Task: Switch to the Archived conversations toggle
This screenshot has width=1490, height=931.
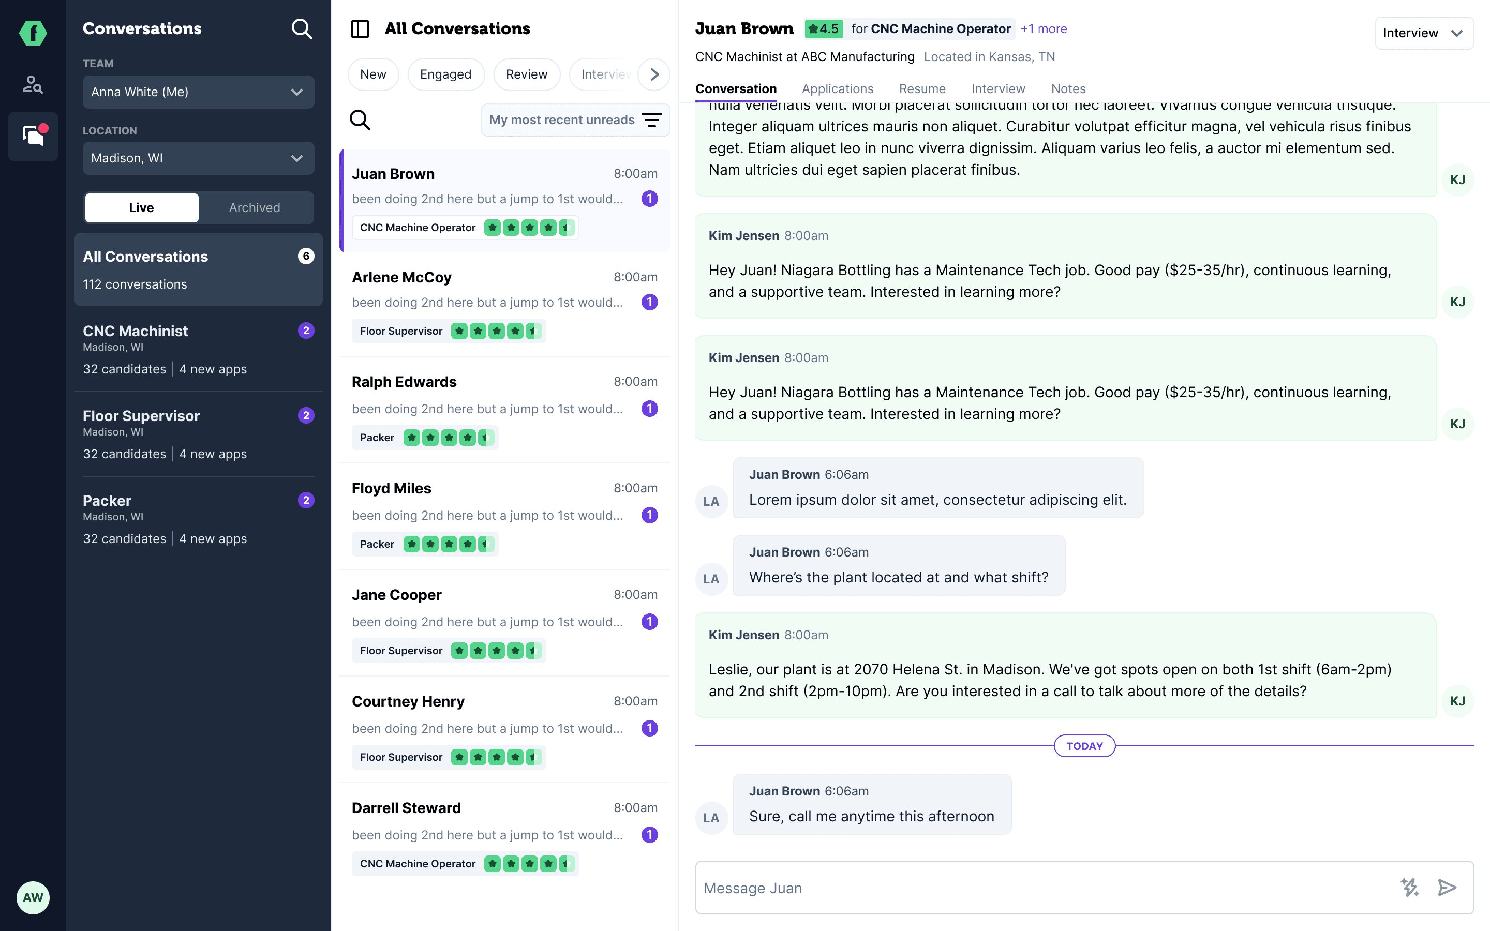Action: point(255,207)
